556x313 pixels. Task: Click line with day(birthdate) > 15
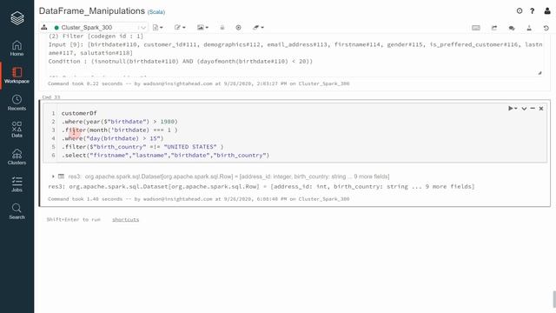[x=112, y=138]
